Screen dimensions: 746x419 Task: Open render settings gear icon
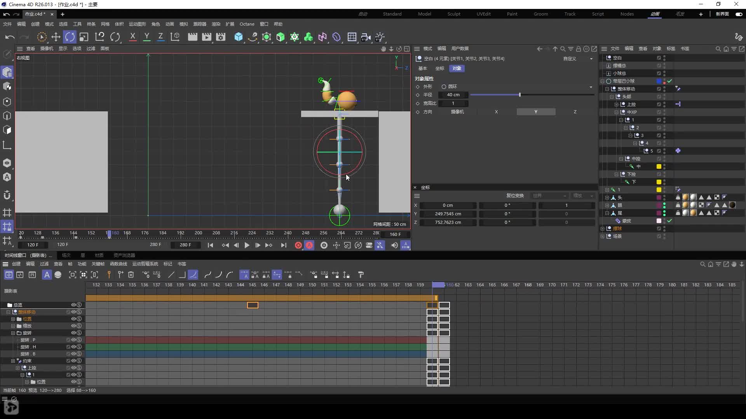pyautogui.click(x=221, y=37)
